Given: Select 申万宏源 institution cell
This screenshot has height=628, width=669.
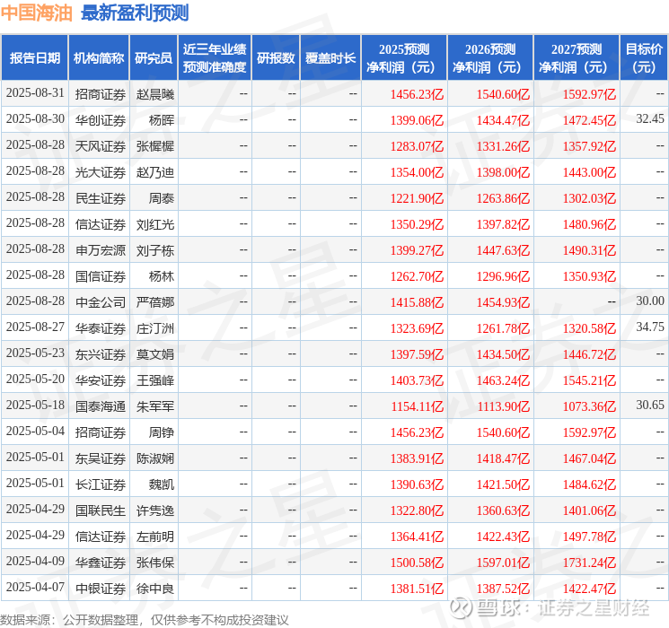Looking at the screenshot, I should coord(101,250).
